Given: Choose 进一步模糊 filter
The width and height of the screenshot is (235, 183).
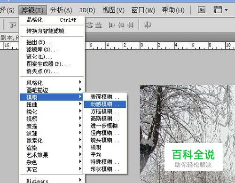Looking at the screenshot, I should point(105,126).
